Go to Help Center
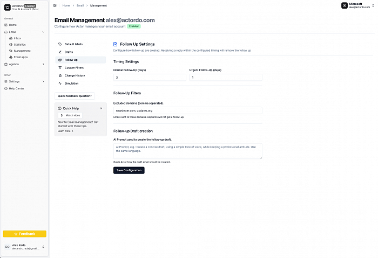378x258 pixels. coord(16,88)
